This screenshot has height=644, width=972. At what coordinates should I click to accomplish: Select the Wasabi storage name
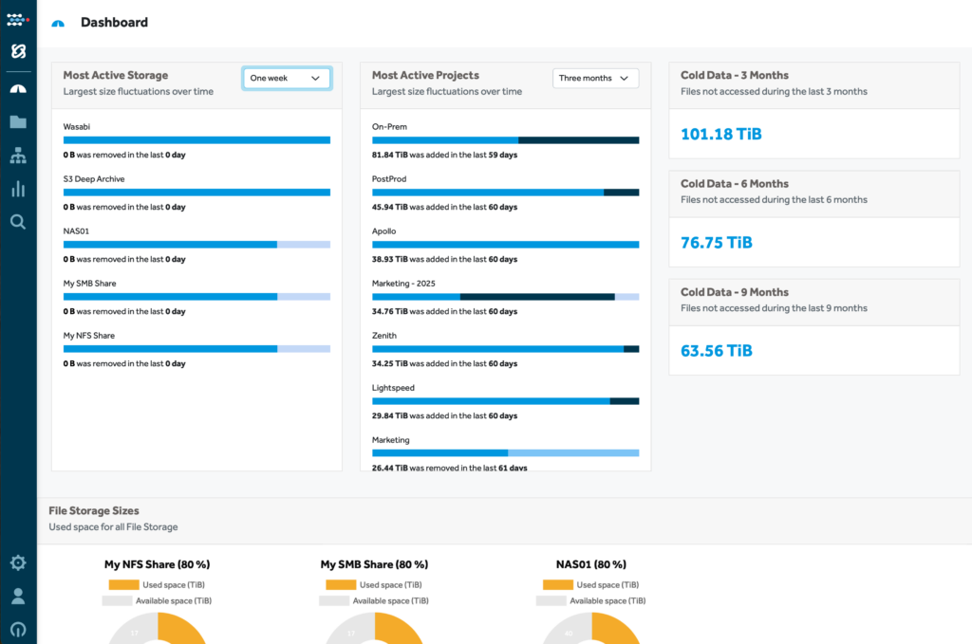[x=77, y=126]
